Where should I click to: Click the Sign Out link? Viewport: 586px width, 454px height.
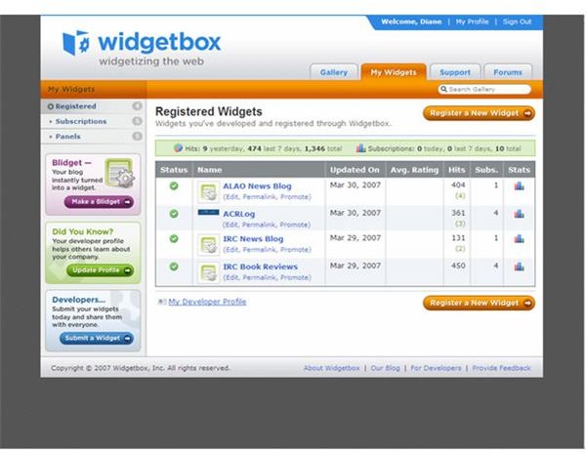pyautogui.click(x=517, y=21)
